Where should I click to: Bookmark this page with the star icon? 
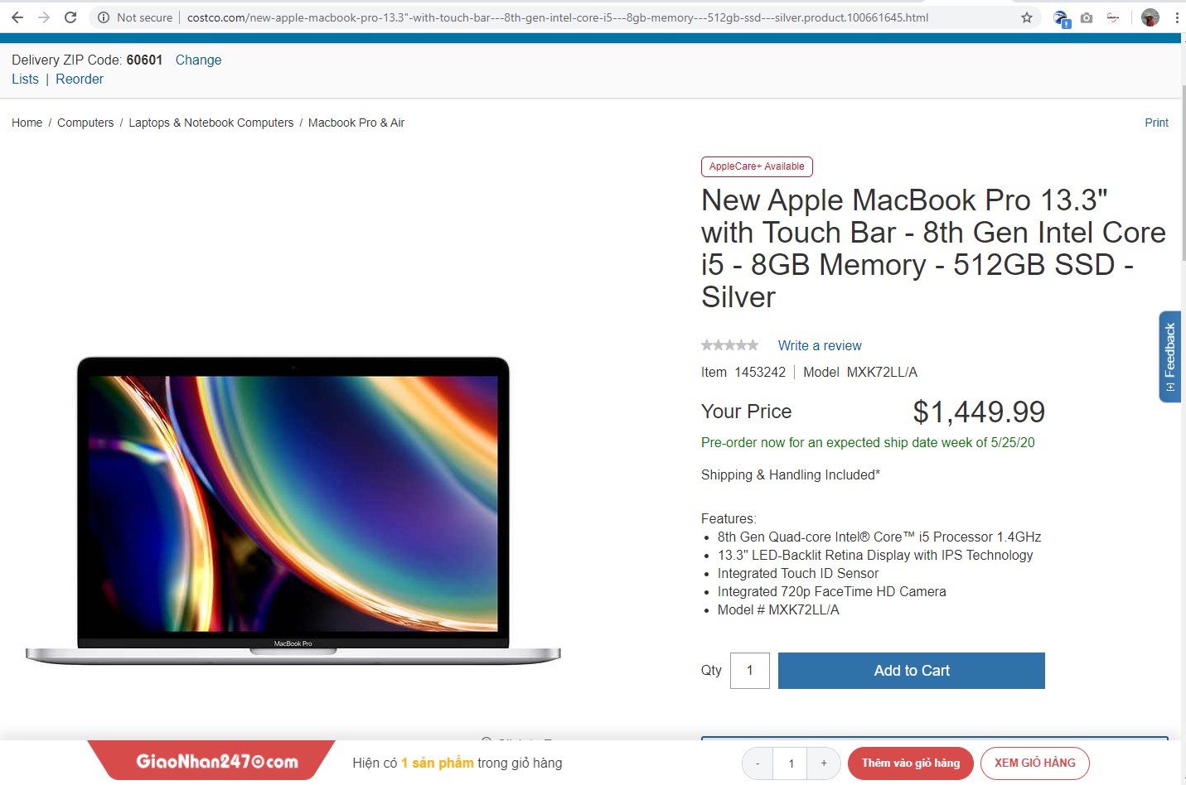[x=1027, y=17]
